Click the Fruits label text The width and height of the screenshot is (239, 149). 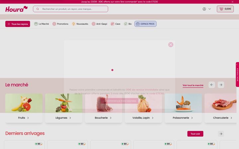(22, 118)
